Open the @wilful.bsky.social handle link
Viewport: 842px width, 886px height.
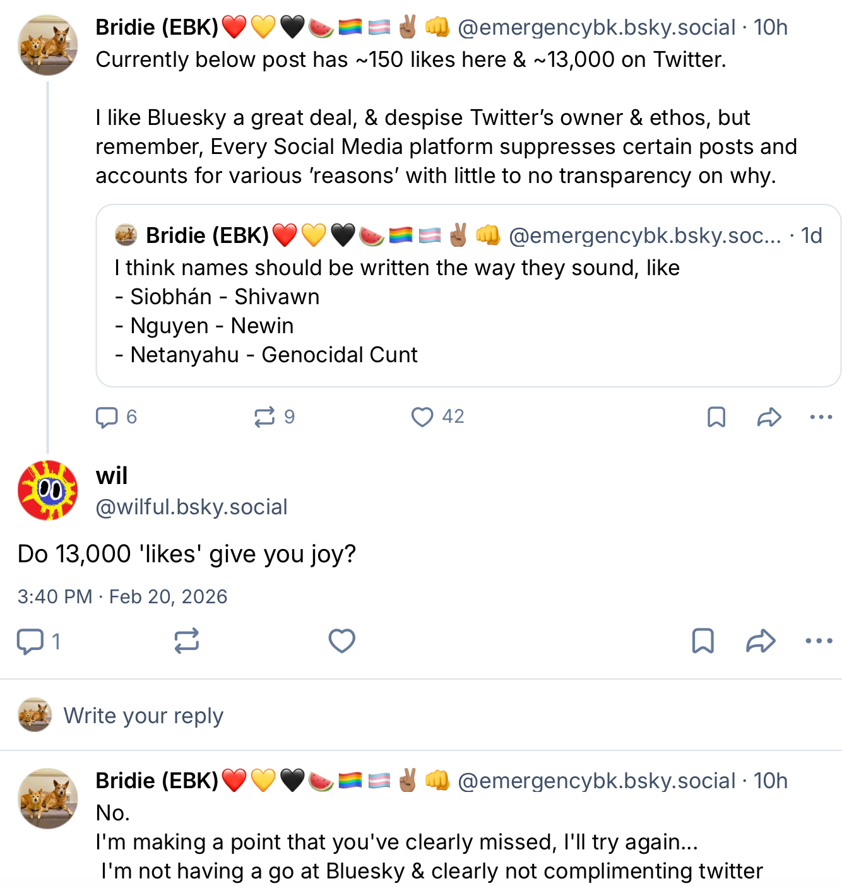click(x=191, y=507)
